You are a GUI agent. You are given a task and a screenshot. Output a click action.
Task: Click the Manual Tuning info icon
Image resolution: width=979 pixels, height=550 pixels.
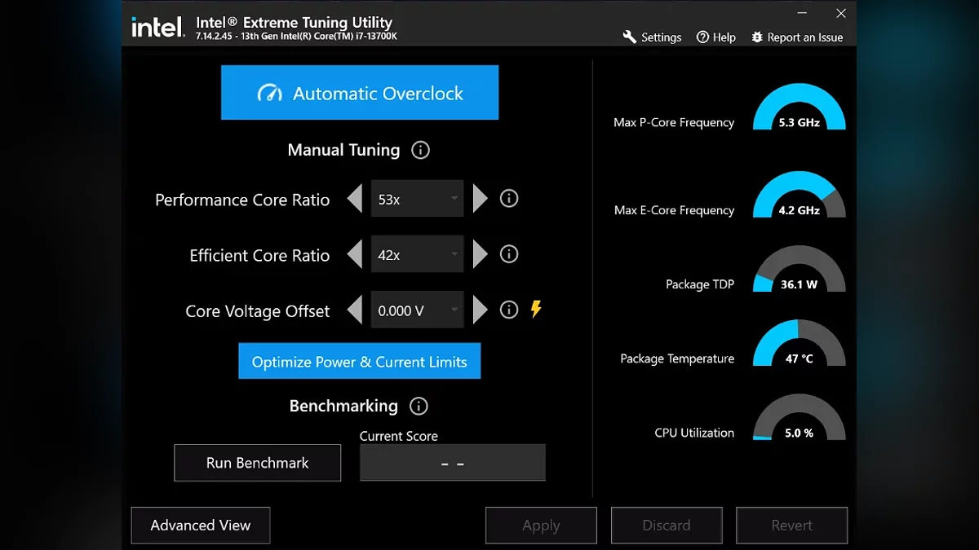[420, 150]
